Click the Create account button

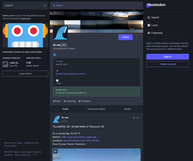click(x=168, y=64)
